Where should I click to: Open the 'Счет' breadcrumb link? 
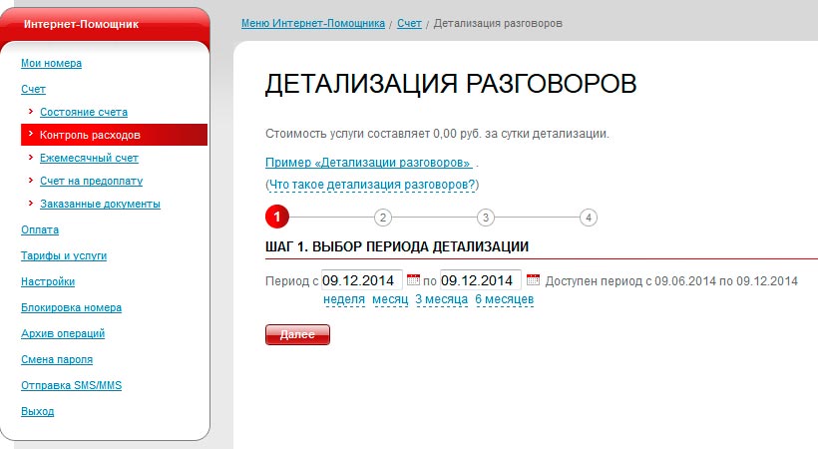(x=410, y=24)
